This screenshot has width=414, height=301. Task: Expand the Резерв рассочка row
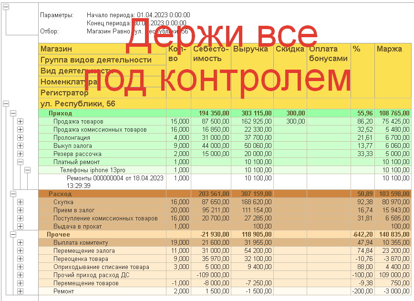coord(20,154)
